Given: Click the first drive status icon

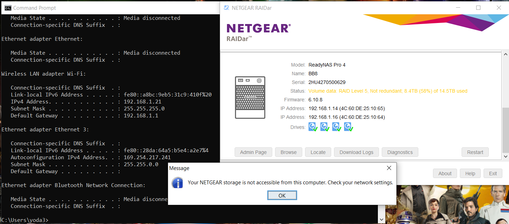Looking at the screenshot, I should tap(313, 127).
